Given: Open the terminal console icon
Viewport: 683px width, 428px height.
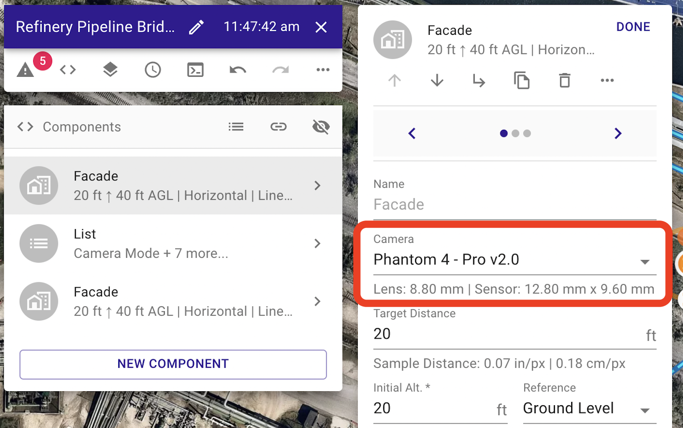Looking at the screenshot, I should 195,70.
